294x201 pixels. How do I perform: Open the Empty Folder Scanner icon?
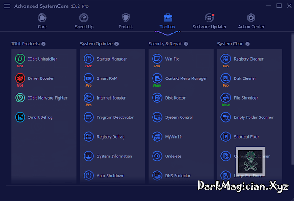226,117
